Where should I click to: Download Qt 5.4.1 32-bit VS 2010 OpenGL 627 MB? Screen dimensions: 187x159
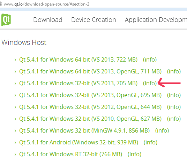pyautogui.click(x=90, y=119)
